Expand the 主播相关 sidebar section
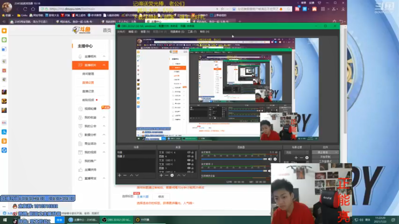Viewport: 399px width, 224px height. pos(104,56)
